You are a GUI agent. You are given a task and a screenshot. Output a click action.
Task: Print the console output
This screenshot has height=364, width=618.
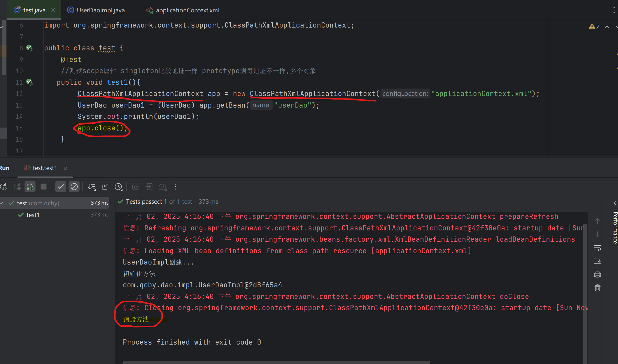coord(597,275)
